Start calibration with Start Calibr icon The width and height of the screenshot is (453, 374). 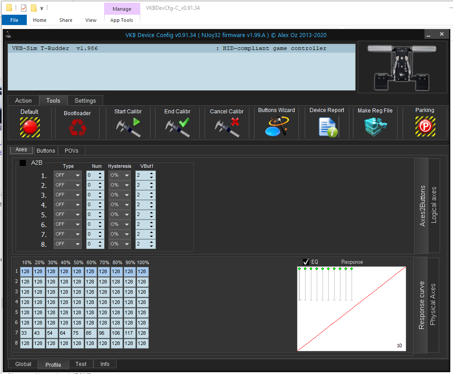(x=128, y=127)
